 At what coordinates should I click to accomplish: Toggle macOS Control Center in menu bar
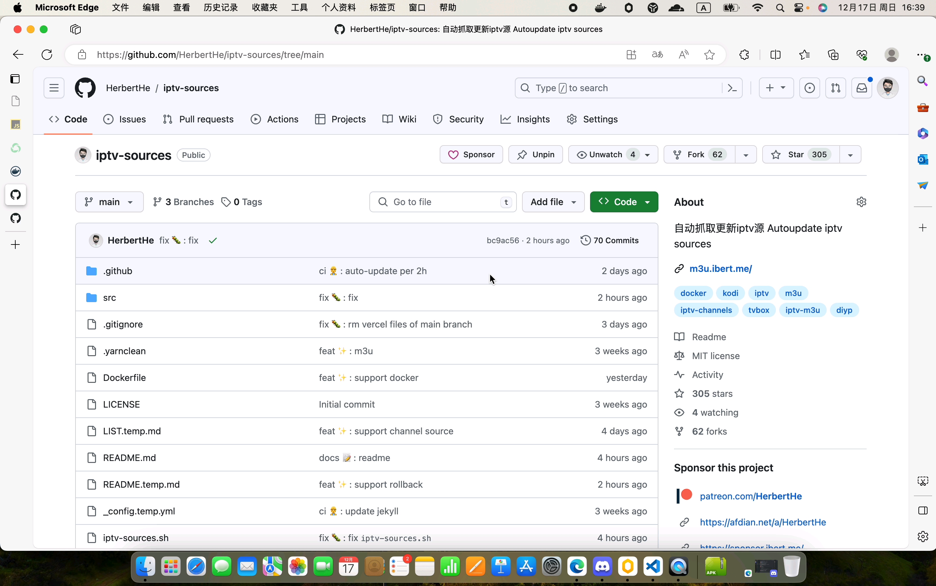[x=798, y=8]
